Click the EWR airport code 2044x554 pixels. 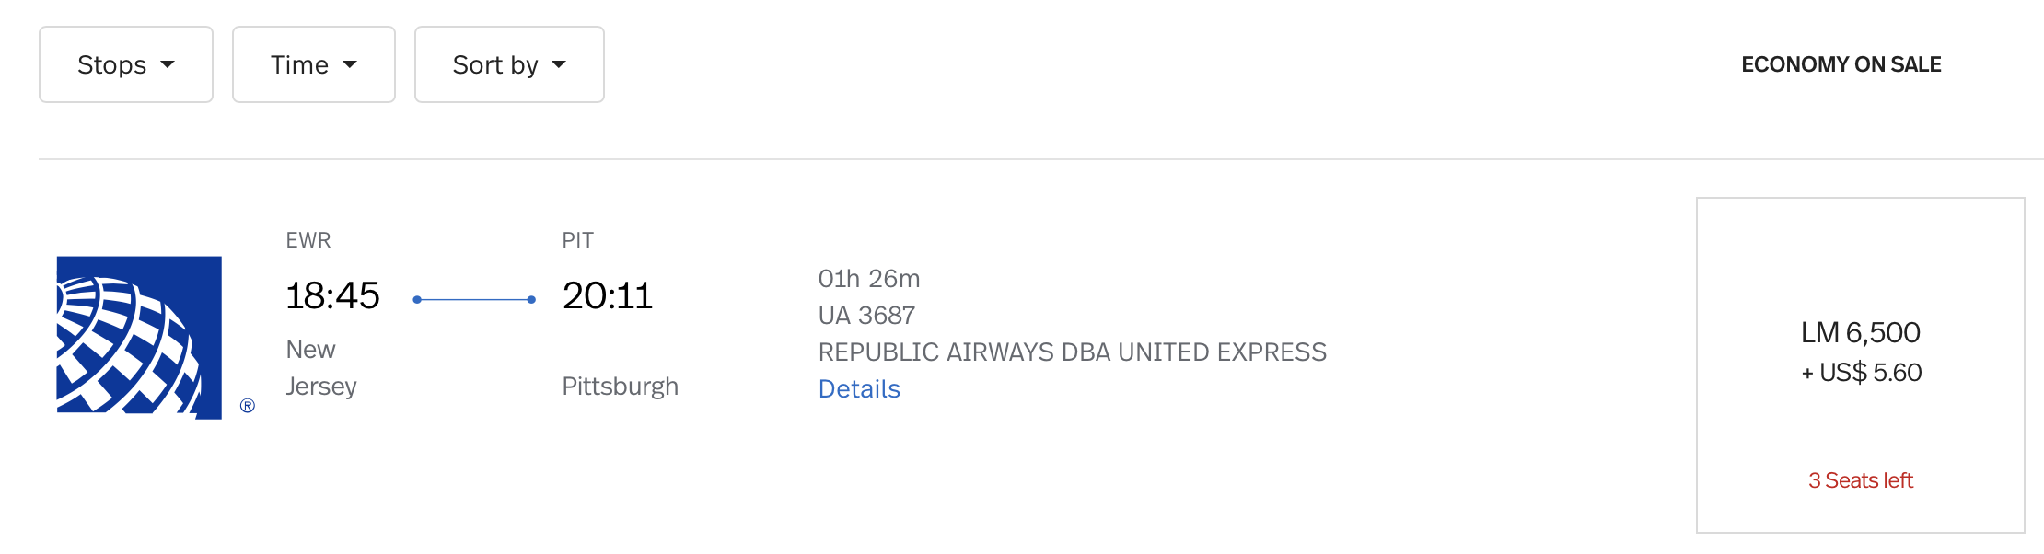[308, 240]
